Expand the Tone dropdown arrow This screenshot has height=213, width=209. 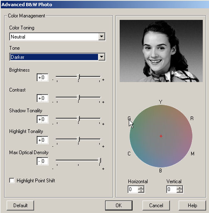[x=101, y=57]
